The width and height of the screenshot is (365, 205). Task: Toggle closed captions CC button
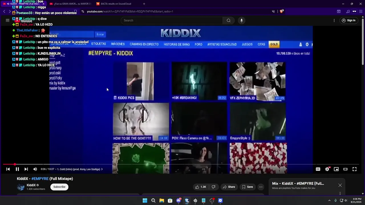tap(318, 169)
